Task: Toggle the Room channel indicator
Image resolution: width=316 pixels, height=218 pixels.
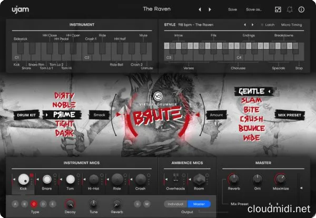Action: point(207,175)
